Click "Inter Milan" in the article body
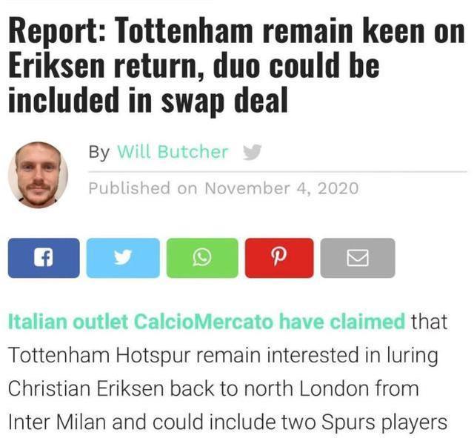 click(57, 422)
